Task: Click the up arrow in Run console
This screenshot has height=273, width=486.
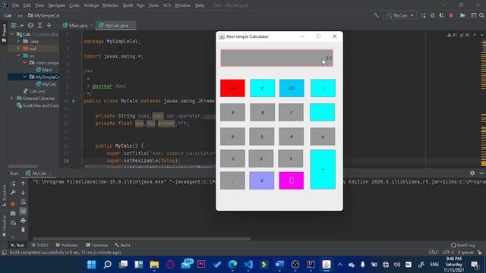Action: (x=23, y=184)
